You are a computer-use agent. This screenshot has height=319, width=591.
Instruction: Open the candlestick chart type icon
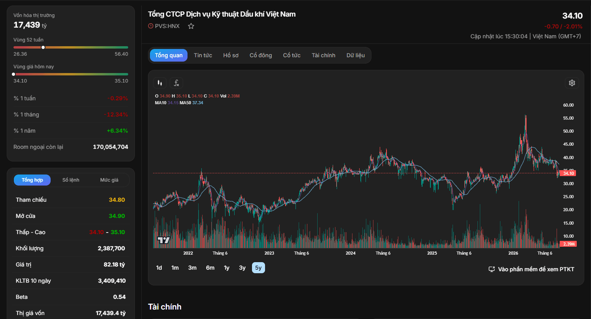pos(160,83)
